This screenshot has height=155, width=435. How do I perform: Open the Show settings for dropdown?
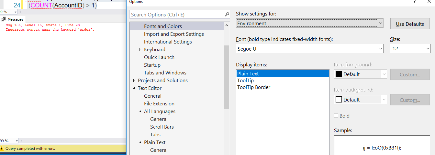point(380,23)
